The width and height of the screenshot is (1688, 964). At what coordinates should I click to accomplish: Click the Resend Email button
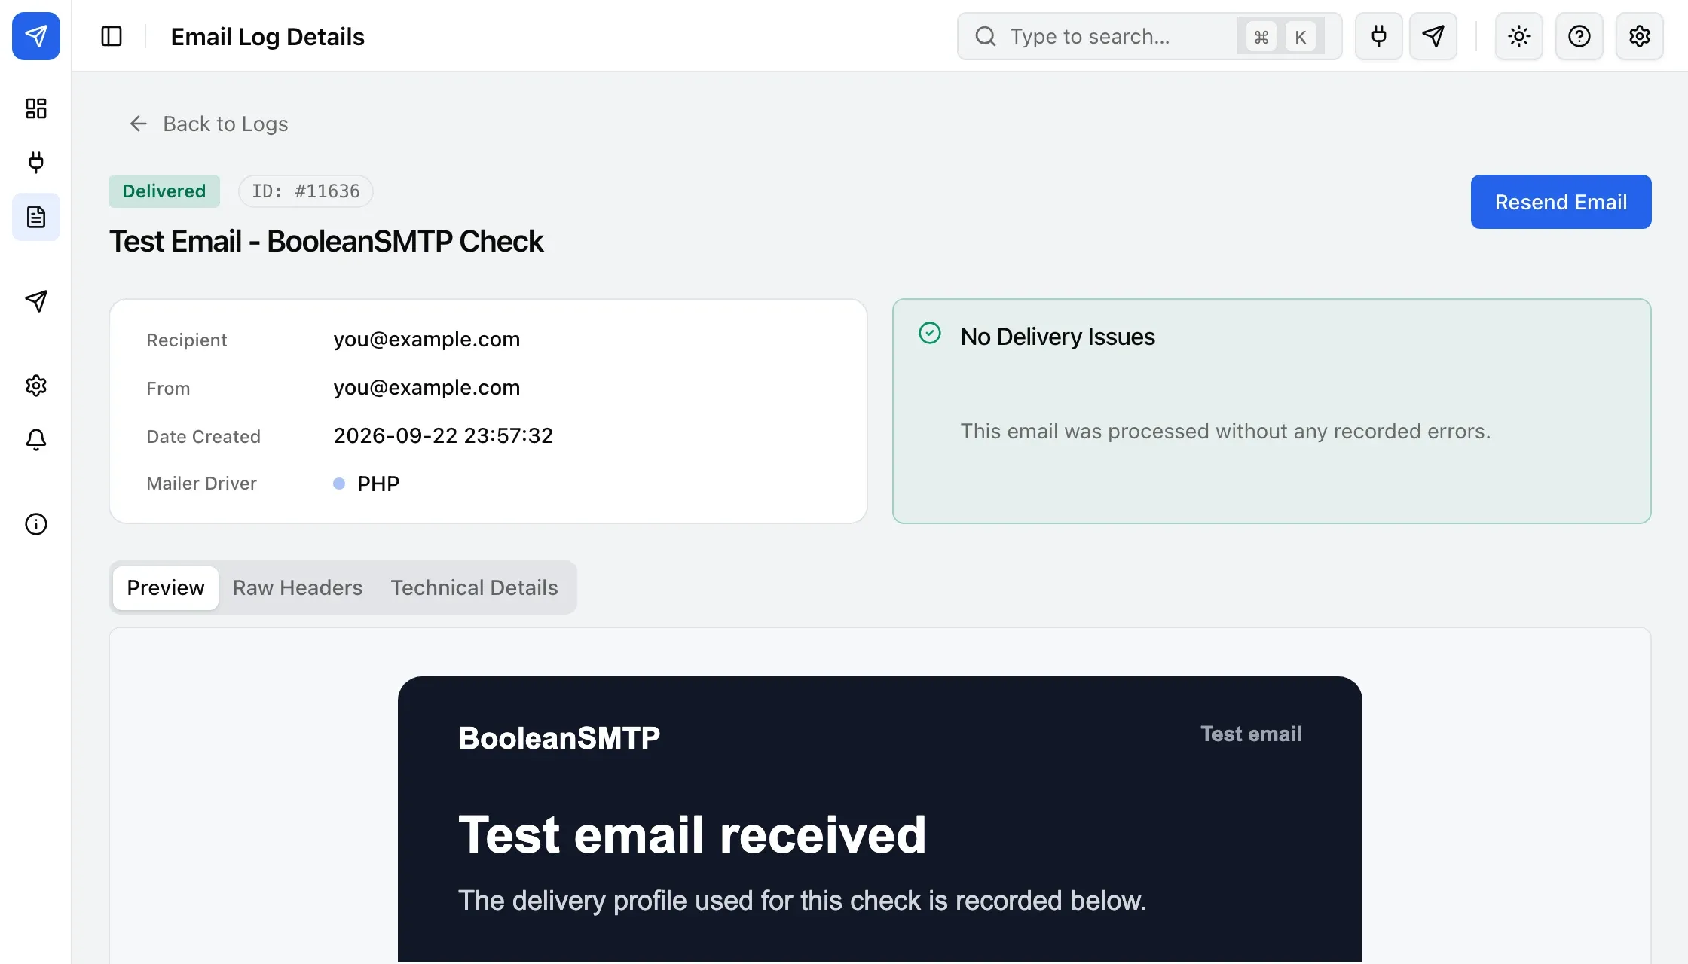1561,202
